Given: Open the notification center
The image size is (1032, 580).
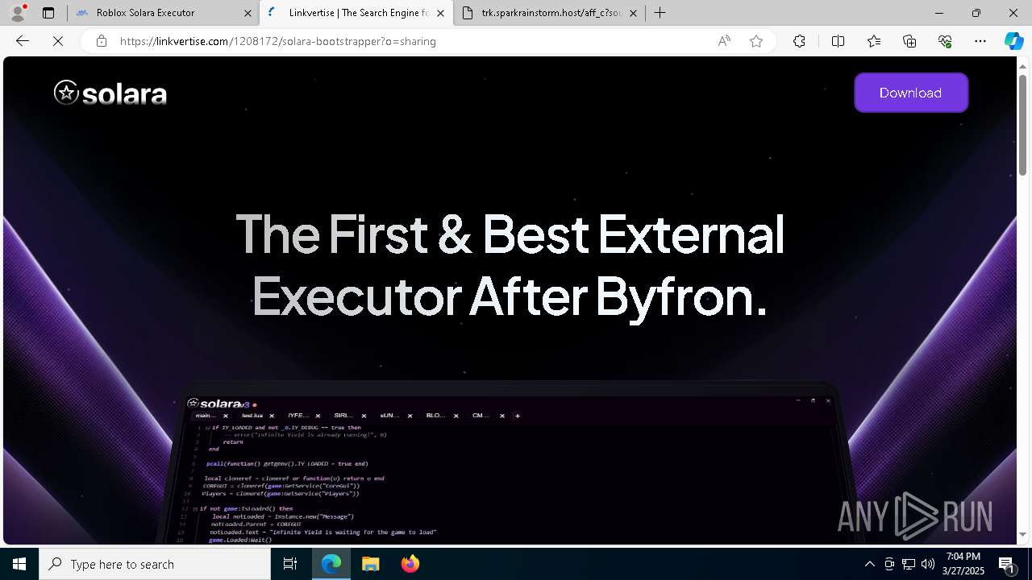Looking at the screenshot, I should pyautogui.click(x=1007, y=564).
